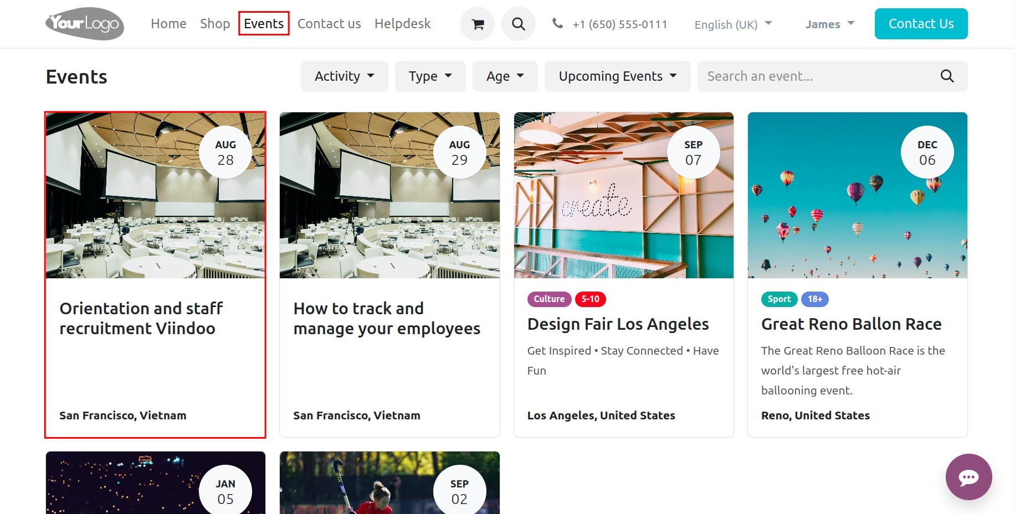This screenshot has width=1015, height=514.
Task: Click the 5-10 age tag badge
Action: (x=590, y=299)
